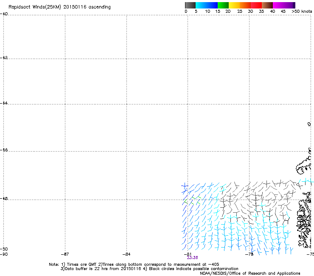Click the orange 25-30 knots color band
The image size is (314, 276).
[x=245, y=5]
